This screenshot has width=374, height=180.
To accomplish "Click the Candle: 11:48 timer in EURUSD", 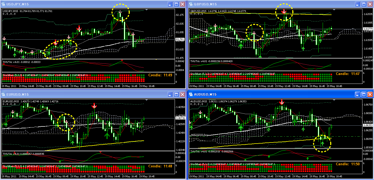I will [x=160, y=166].
